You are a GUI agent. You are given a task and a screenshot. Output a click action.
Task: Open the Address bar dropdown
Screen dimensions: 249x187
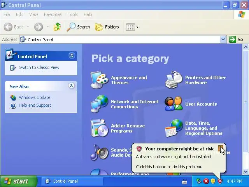coord(223,39)
